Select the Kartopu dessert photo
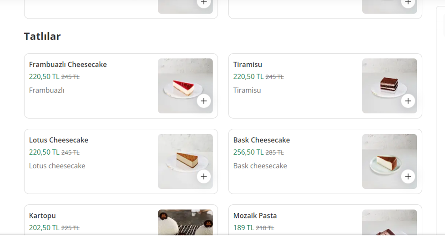The width and height of the screenshot is (445, 237). pos(185,222)
